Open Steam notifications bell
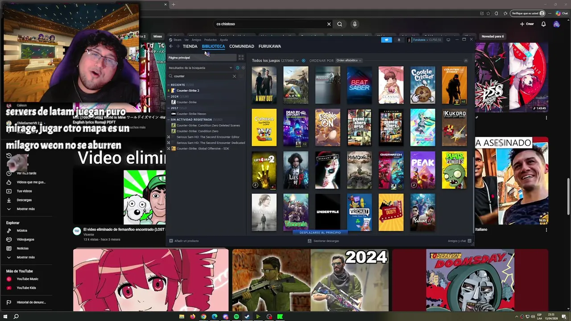The width and height of the screenshot is (571, 321). [x=399, y=40]
